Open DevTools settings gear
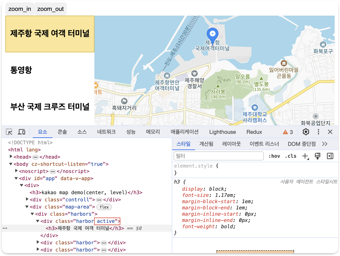This screenshot has height=256, width=340. point(306,132)
